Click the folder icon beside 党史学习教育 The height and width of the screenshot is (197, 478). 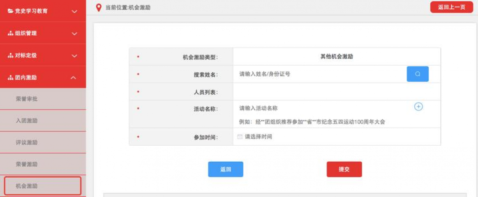[x=10, y=11]
